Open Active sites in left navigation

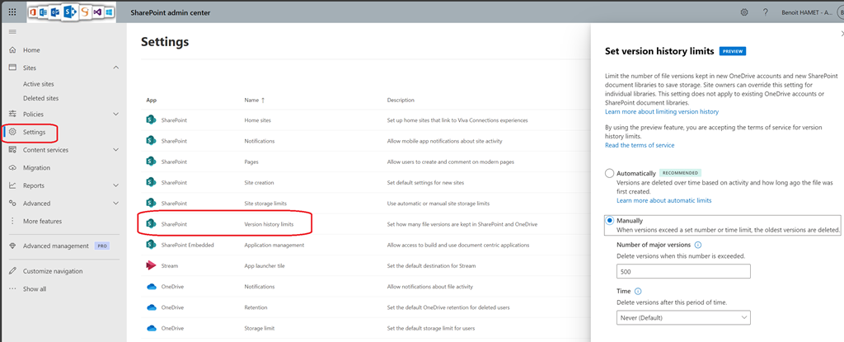click(39, 84)
